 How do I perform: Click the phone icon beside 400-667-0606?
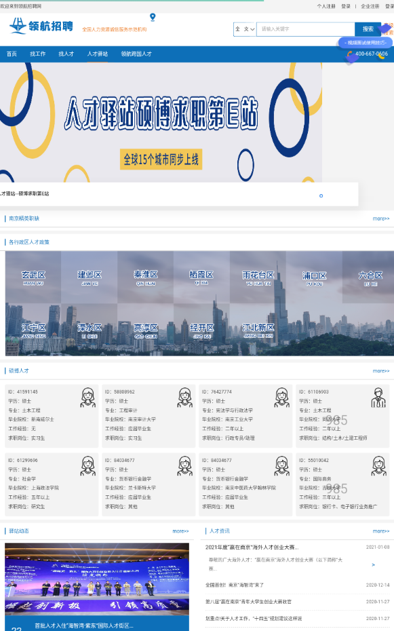coord(350,54)
